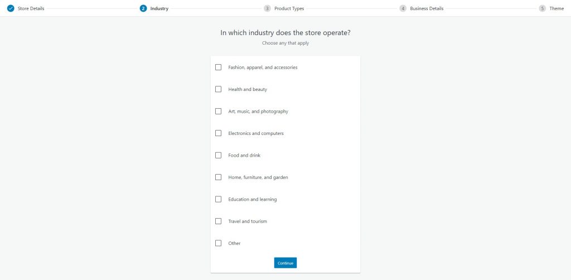Check the Food and drink option
The width and height of the screenshot is (571, 280).
tap(218, 155)
